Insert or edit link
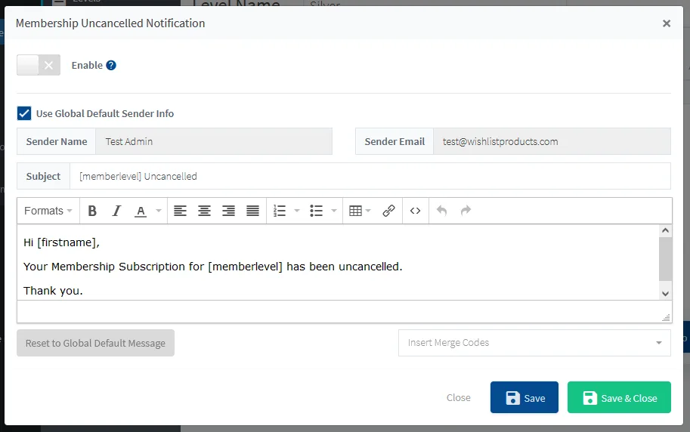 click(x=388, y=211)
